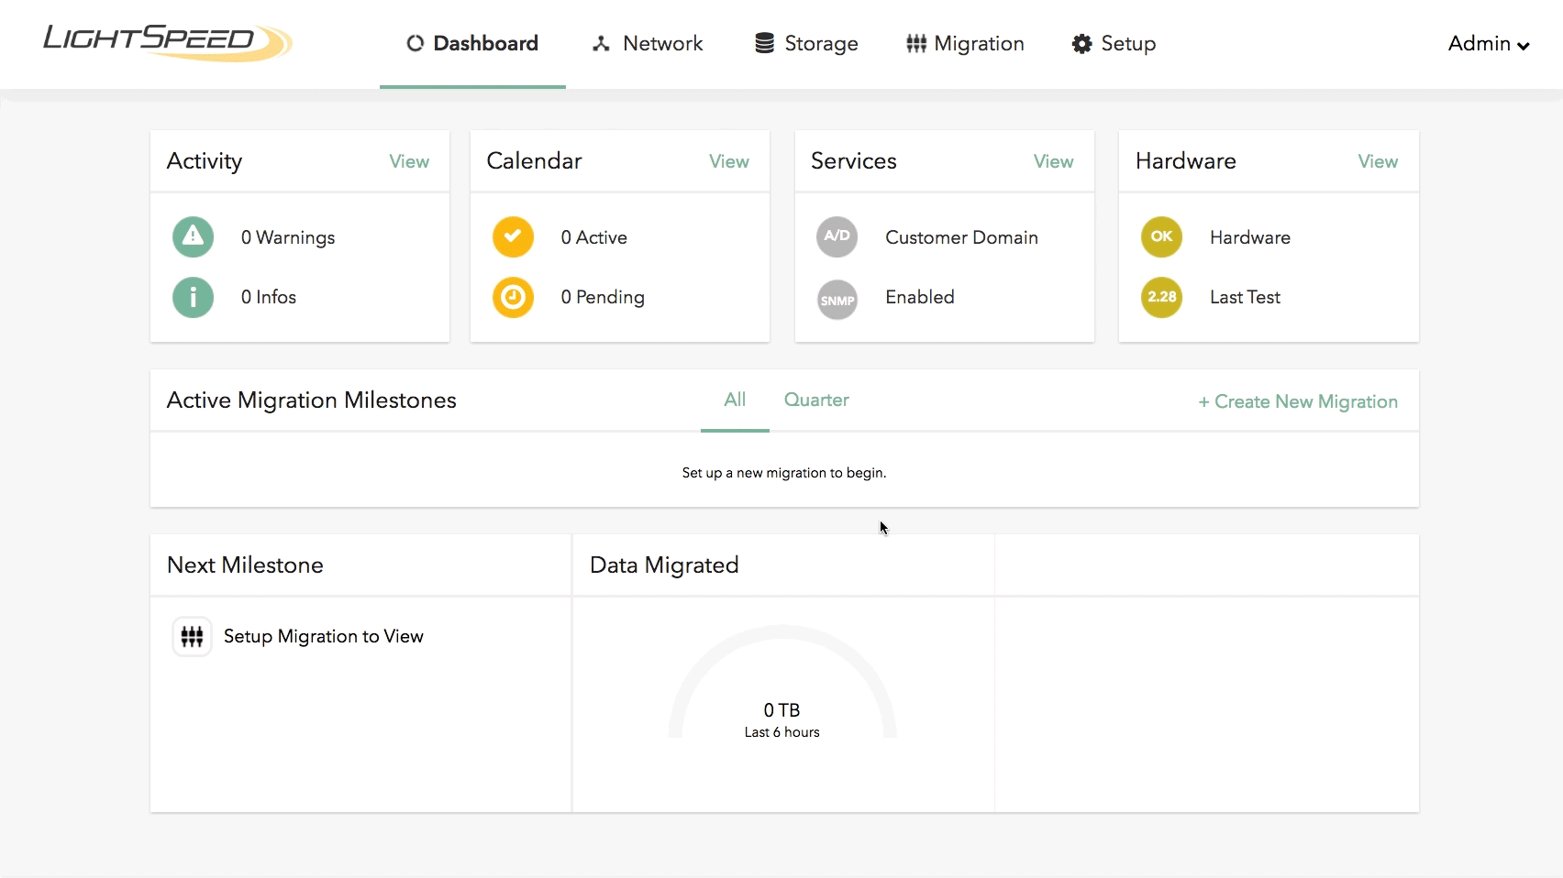
Task: Click the Activity card heading
Action: [x=205, y=161]
